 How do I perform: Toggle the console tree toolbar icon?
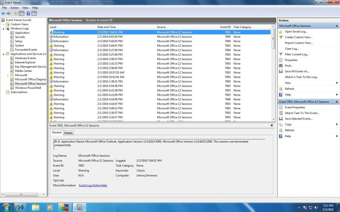tap(22, 14)
